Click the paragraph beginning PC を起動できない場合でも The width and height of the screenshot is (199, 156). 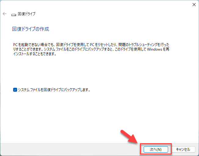coord(91,49)
